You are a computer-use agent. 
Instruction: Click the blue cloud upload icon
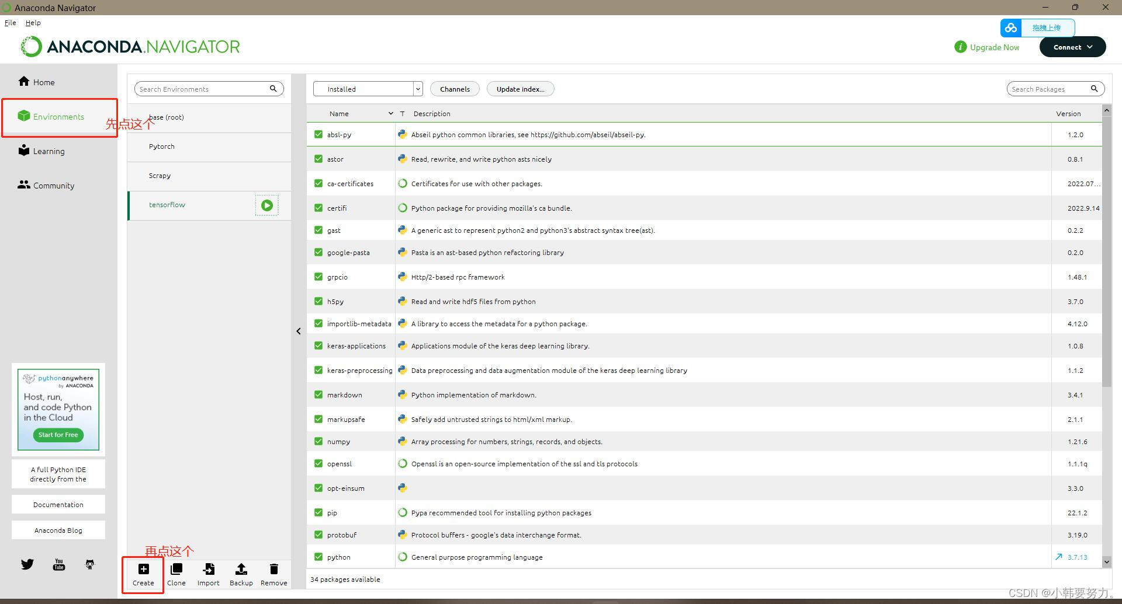click(x=1010, y=27)
